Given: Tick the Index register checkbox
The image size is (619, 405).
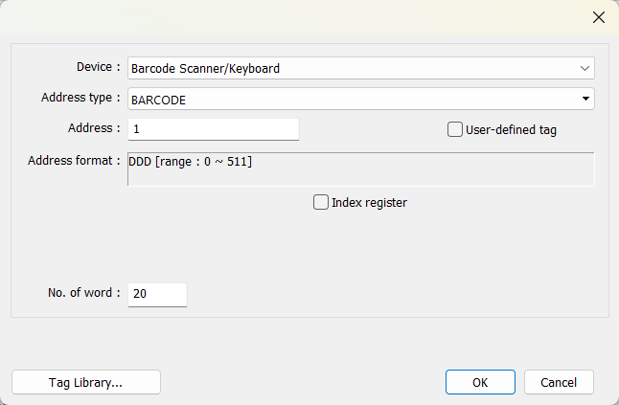Looking at the screenshot, I should click(x=321, y=202).
